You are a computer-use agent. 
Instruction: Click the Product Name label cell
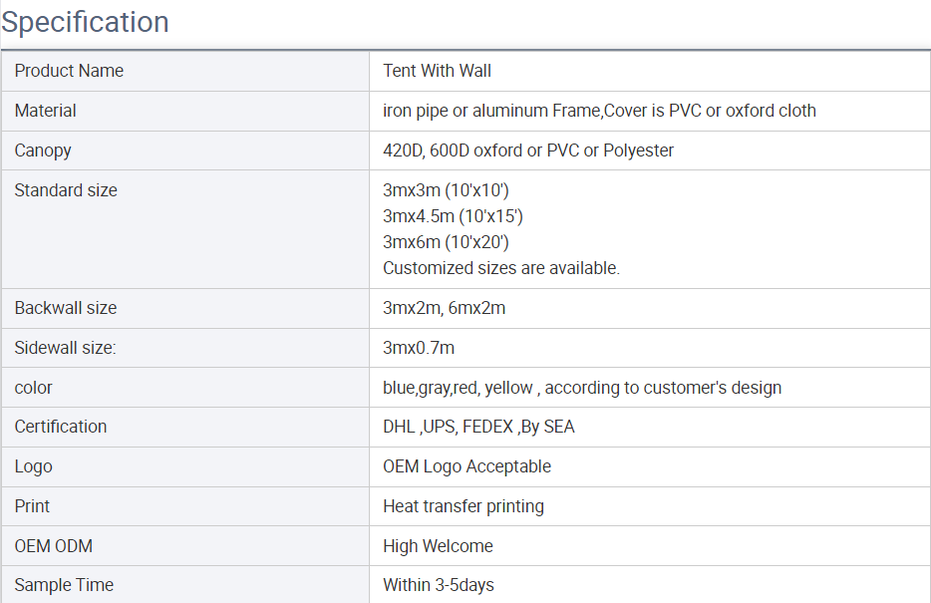pyautogui.click(x=69, y=71)
